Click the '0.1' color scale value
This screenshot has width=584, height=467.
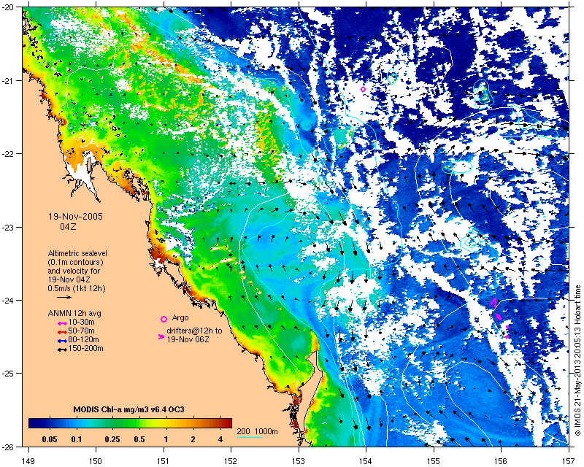77,439
